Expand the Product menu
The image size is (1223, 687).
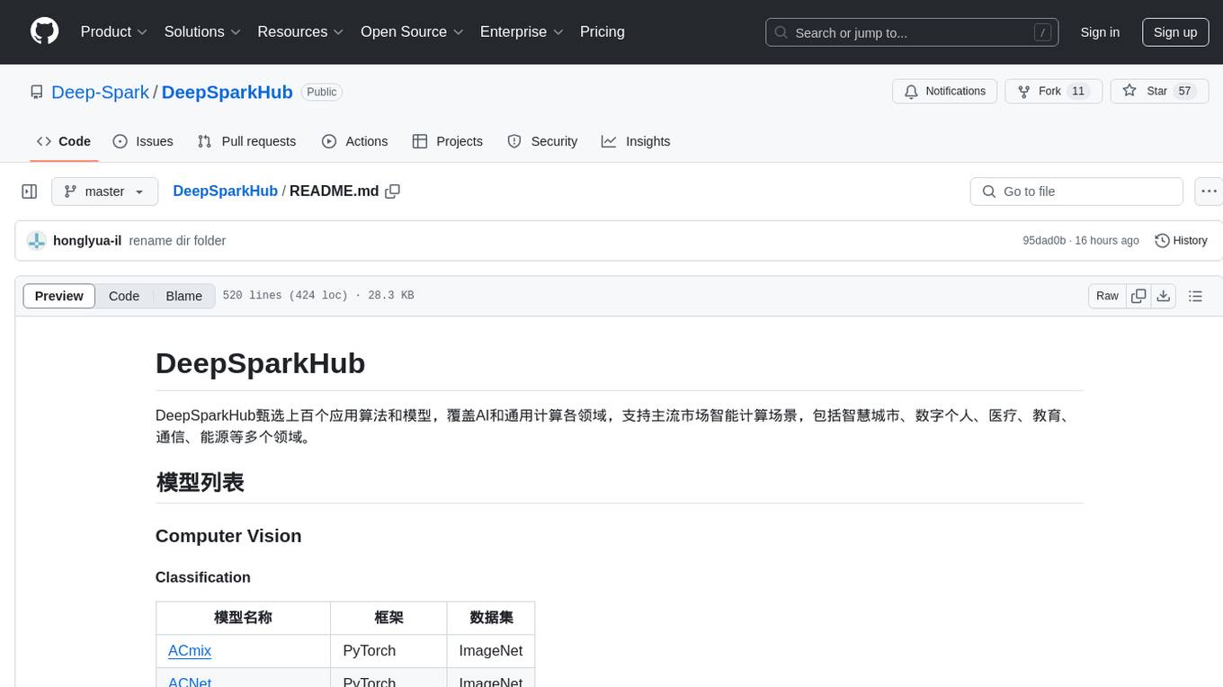(114, 31)
